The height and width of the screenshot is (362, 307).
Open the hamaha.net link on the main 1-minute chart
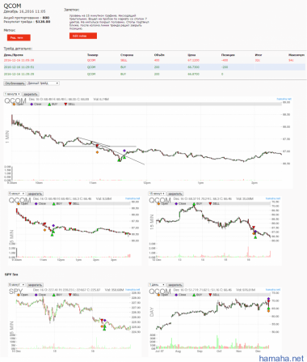pos(284,99)
